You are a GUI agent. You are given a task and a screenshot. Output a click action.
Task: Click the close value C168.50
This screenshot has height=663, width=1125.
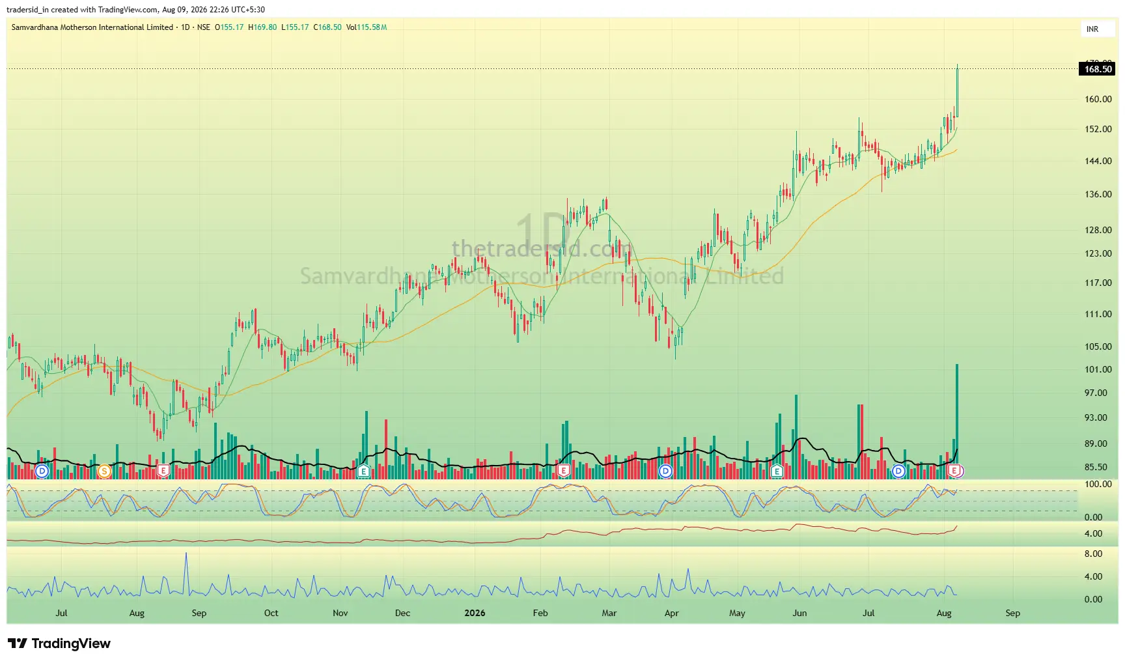tap(327, 27)
